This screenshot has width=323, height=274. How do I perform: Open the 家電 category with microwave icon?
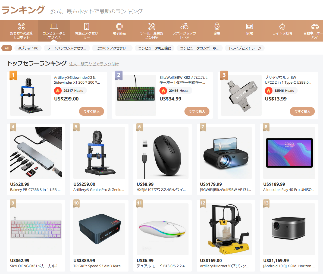pos(249,26)
